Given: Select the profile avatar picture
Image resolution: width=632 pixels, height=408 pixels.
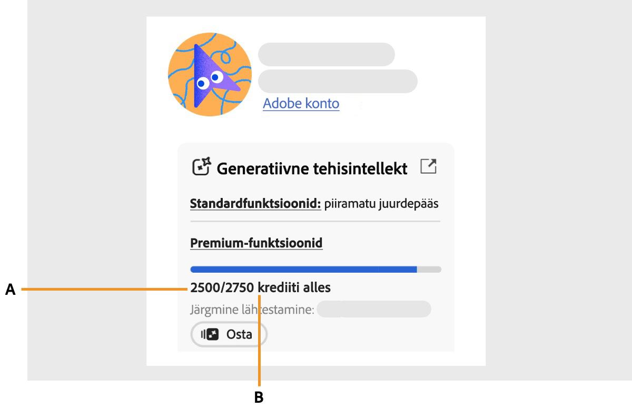Looking at the screenshot, I should [210, 75].
